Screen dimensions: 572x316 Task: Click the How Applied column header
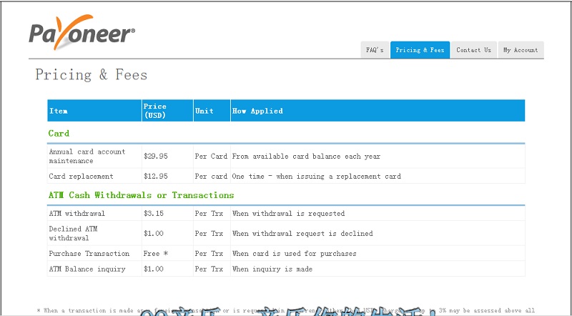pyautogui.click(x=257, y=111)
